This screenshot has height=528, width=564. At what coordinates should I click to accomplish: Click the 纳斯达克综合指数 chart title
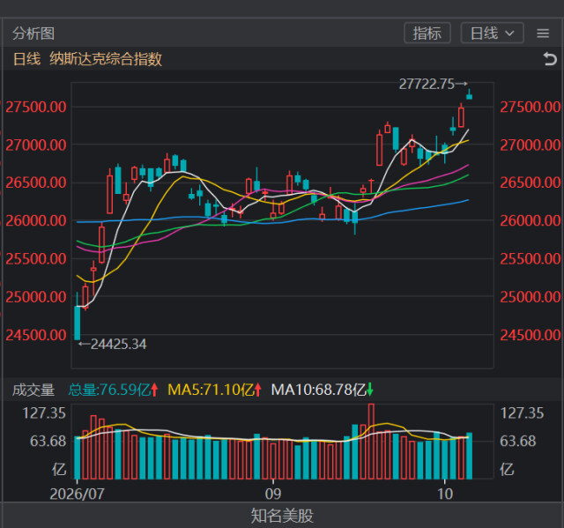click(106, 59)
